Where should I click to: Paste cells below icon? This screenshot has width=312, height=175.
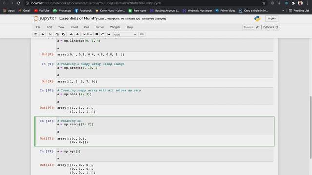(63, 35)
